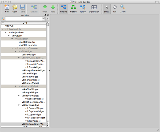
Task: Collapse the vtkImporter node
Action: tap(12, 39)
